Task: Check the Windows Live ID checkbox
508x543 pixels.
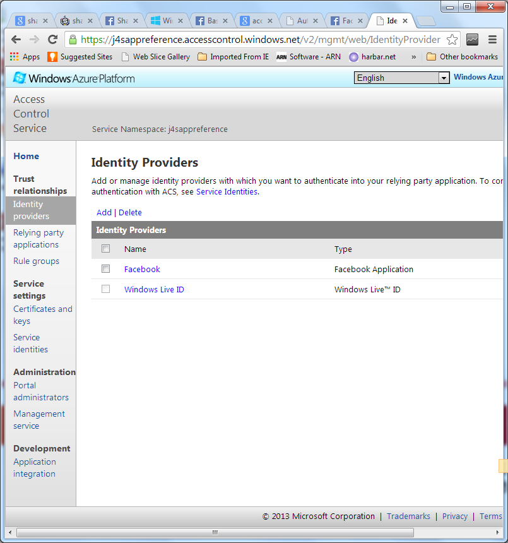Action: 105,289
